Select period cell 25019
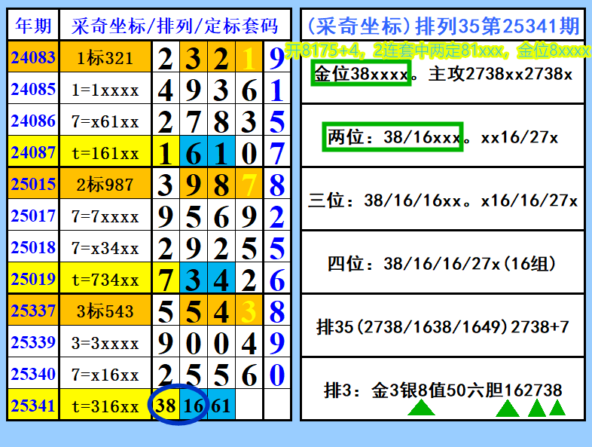Image resolution: width=592 pixels, height=447 pixels. click(x=33, y=279)
